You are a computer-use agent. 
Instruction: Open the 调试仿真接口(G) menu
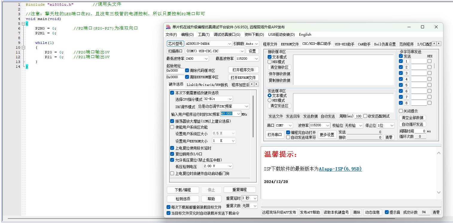(227, 35)
